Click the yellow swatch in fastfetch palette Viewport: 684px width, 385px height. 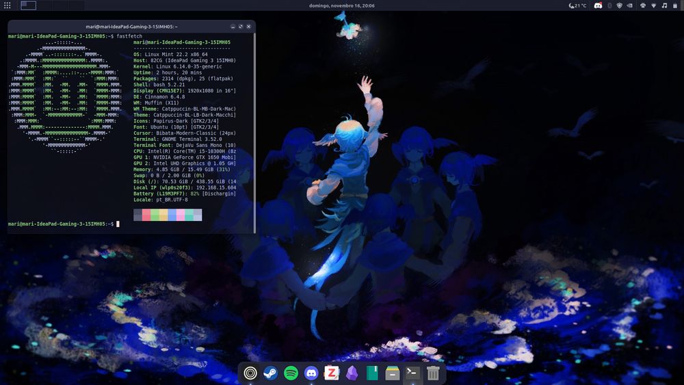(163, 215)
